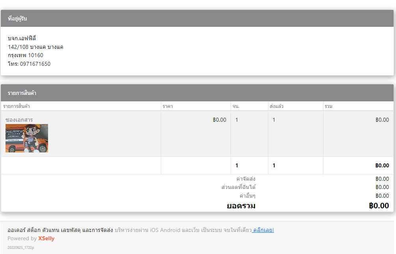Click the version text 20220625_1722p
Viewport: 396px width, 254px height.
[20, 248]
